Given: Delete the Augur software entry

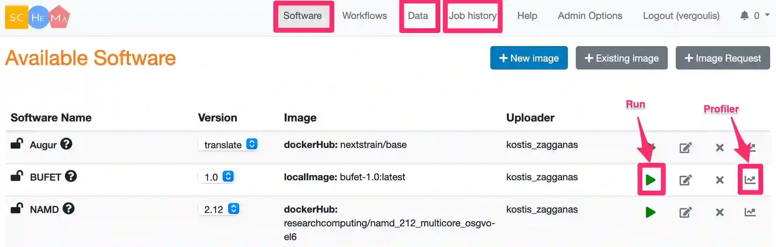Looking at the screenshot, I should coord(719,148).
